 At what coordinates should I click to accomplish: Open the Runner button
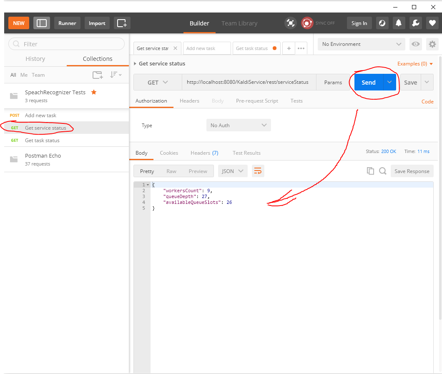[67, 23]
